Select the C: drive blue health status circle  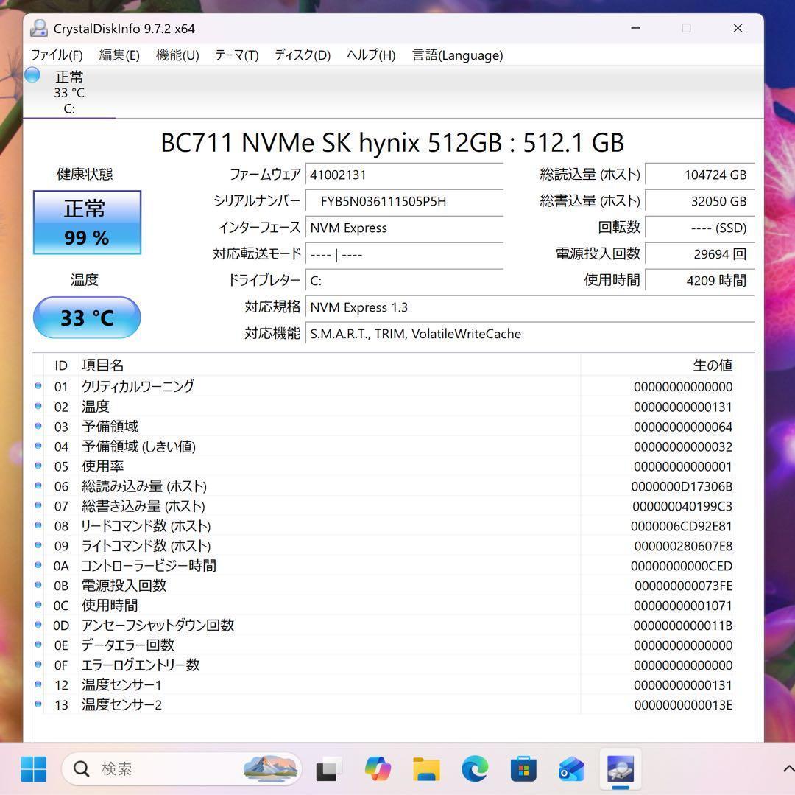32,74
